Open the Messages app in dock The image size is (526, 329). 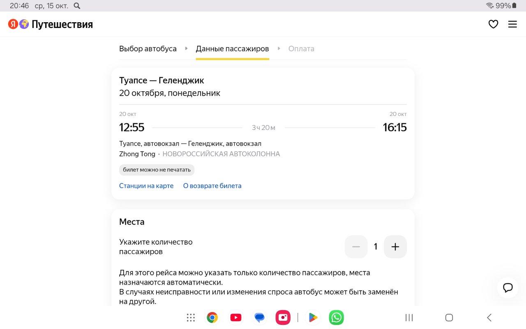[259, 317]
